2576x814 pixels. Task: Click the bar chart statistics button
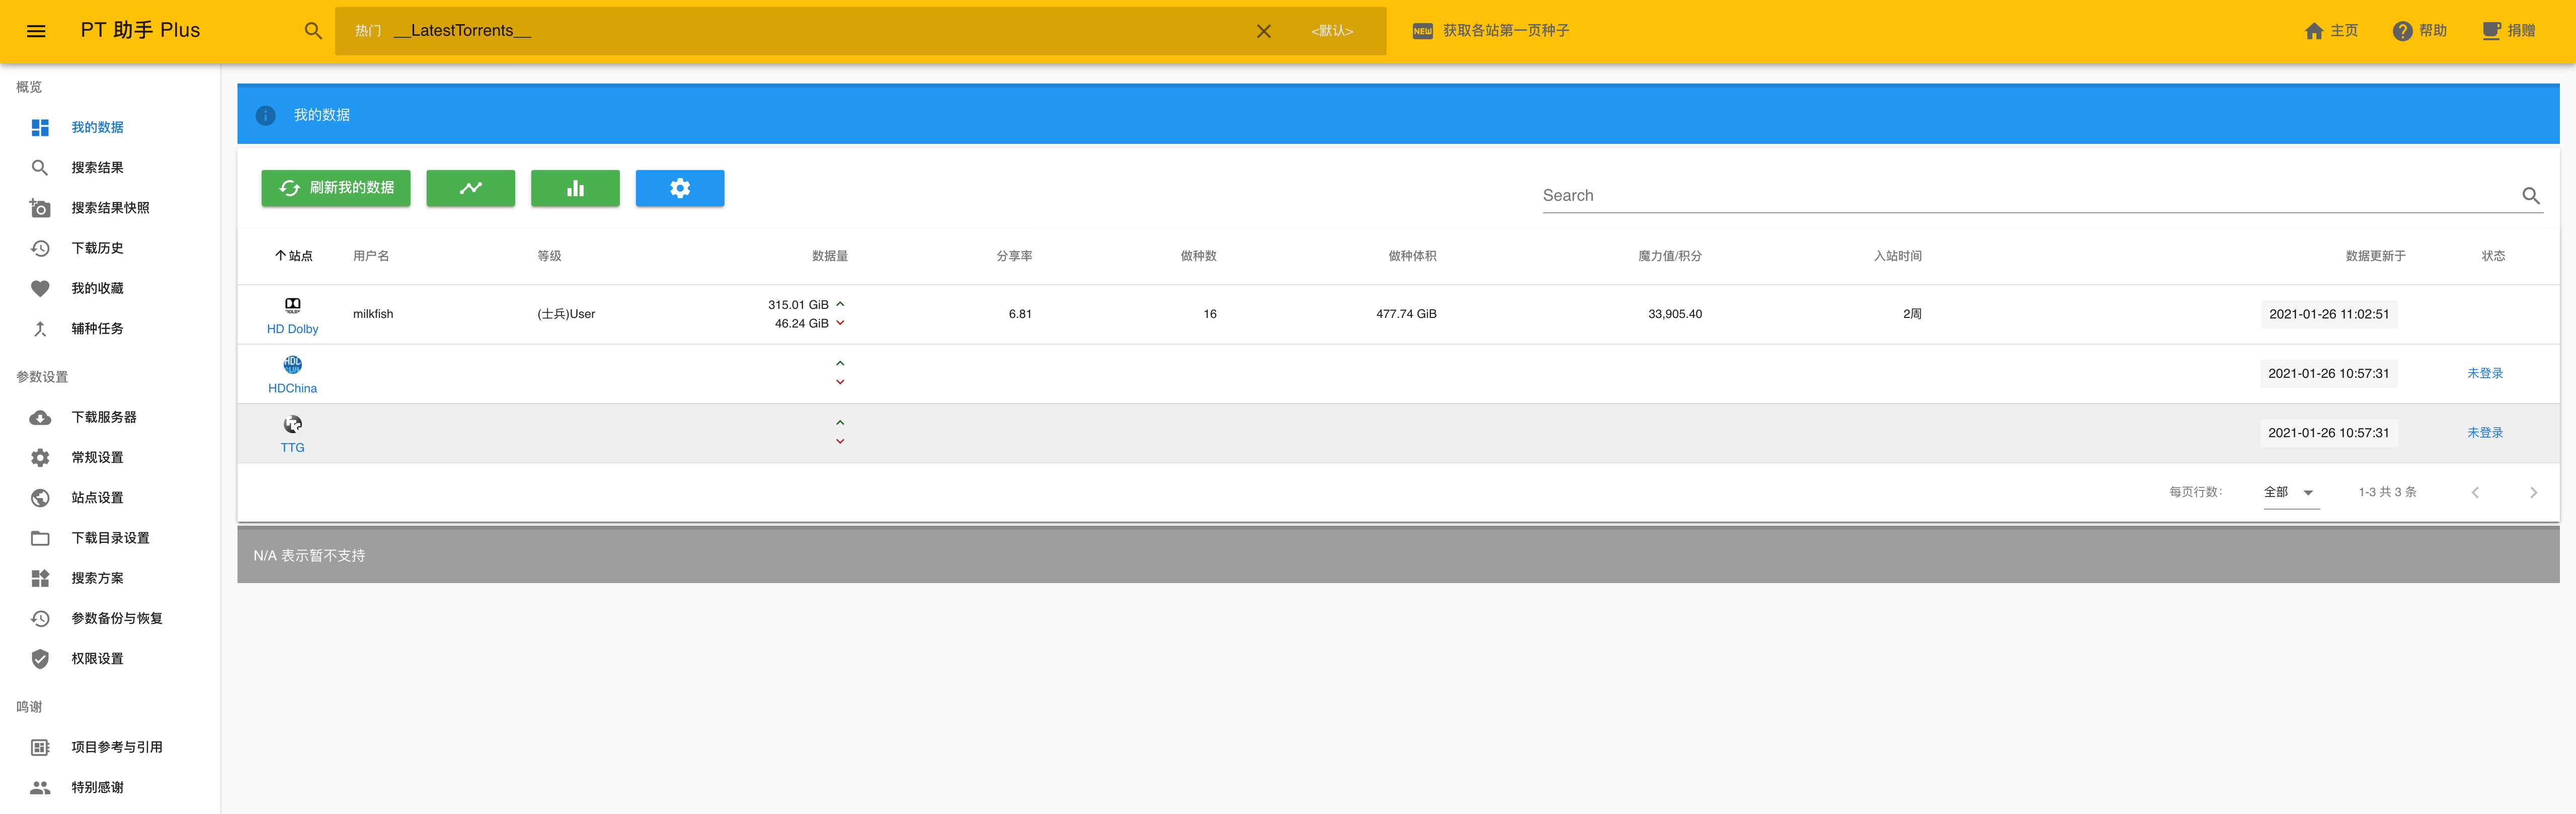pyautogui.click(x=575, y=188)
